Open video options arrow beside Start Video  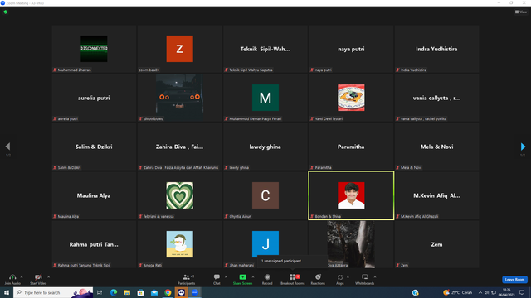(48, 277)
